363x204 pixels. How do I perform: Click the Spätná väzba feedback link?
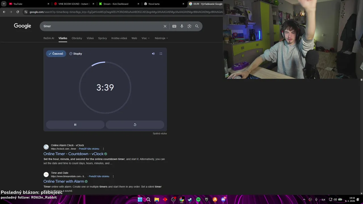160,133
